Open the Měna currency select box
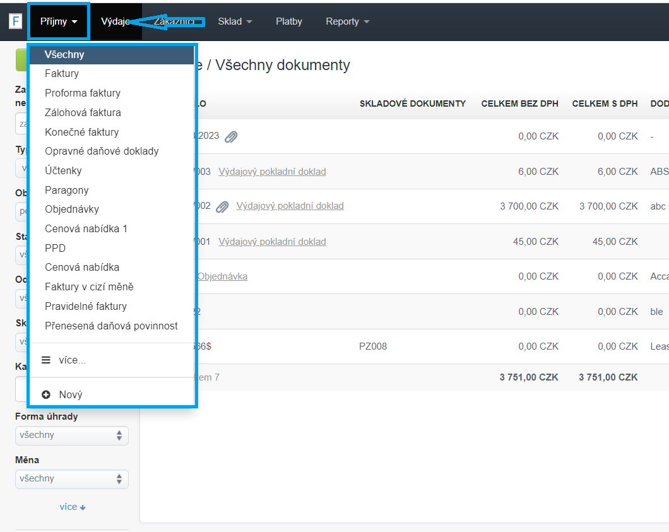Screen dimensions: 669x532 [71, 479]
